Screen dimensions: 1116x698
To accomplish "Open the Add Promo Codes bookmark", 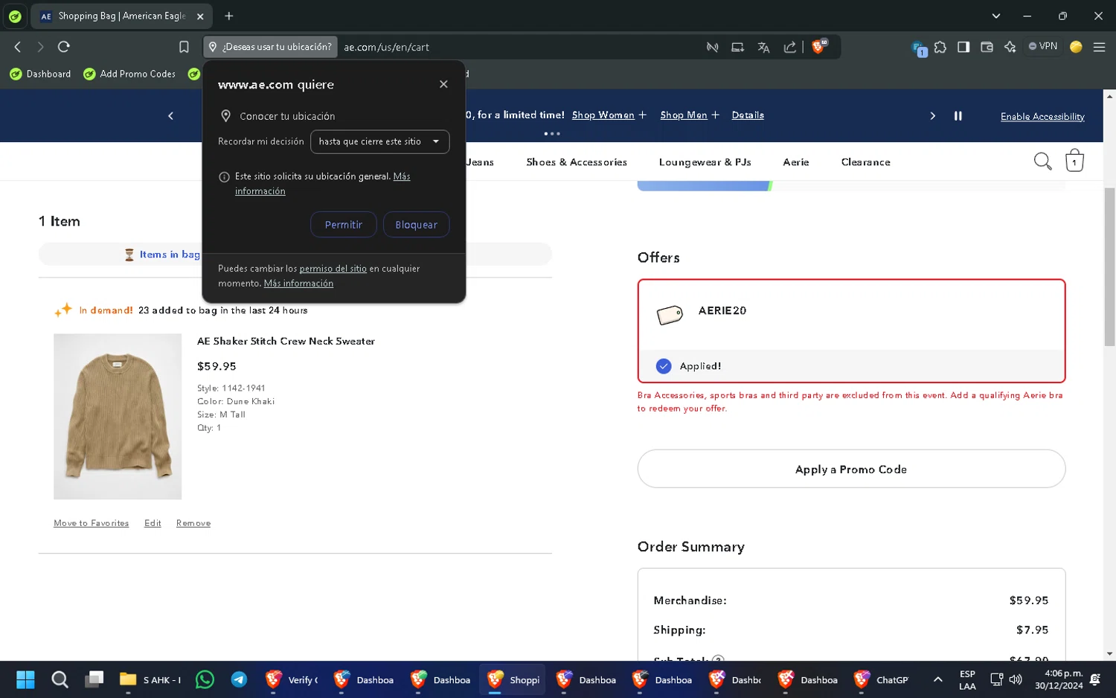I will click(x=129, y=74).
